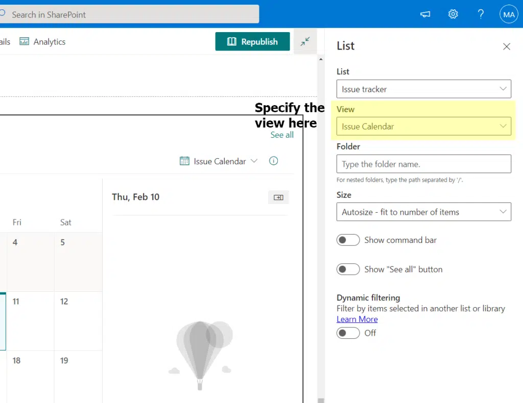Turn on the Dynamic filtering toggle
The height and width of the screenshot is (403, 523).
[x=348, y=333]
